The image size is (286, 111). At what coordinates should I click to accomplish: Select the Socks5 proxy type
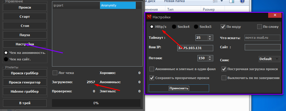coord(196,27)
